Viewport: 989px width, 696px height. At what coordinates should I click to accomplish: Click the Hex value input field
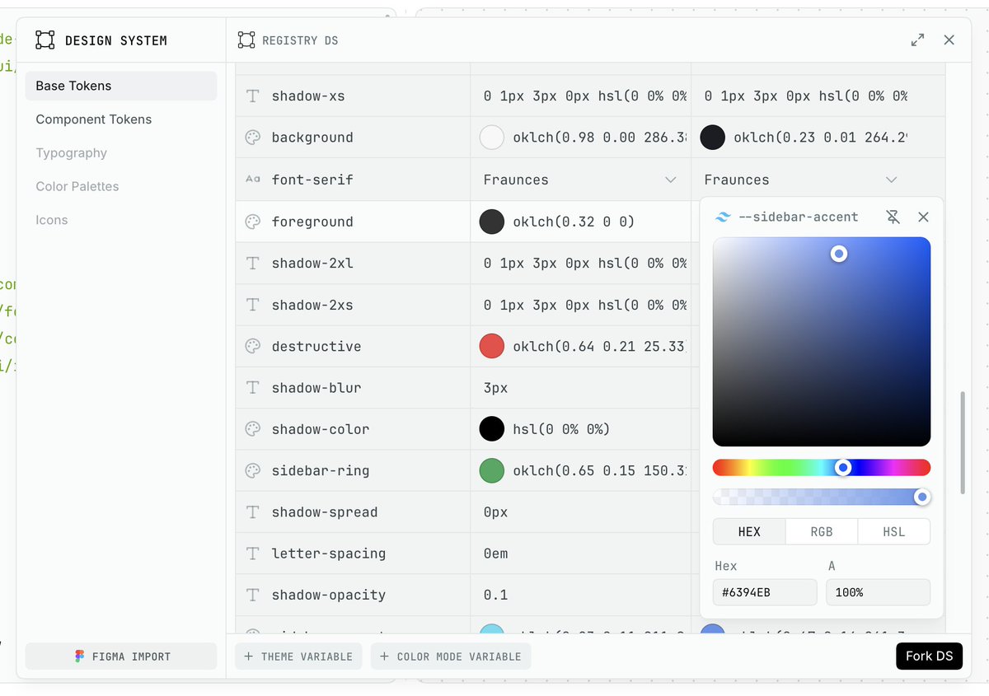tap(765, 592)
